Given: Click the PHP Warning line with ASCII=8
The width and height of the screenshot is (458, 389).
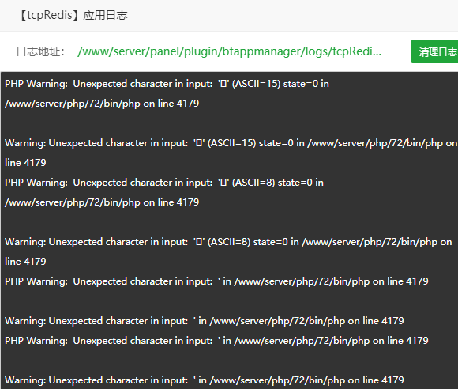Looking at the screenshot, I should 164,183.
